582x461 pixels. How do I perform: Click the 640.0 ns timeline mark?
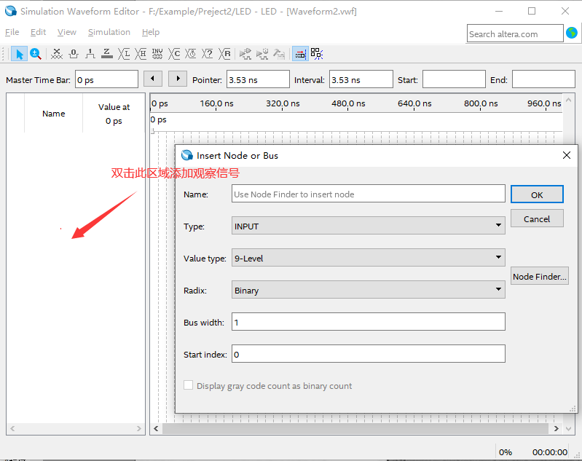pyautogui.click(x=414, y=103)
